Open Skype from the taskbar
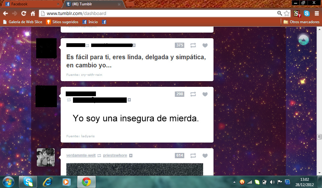The width and height of the screenshot is (322, 188). pos(28,182)
